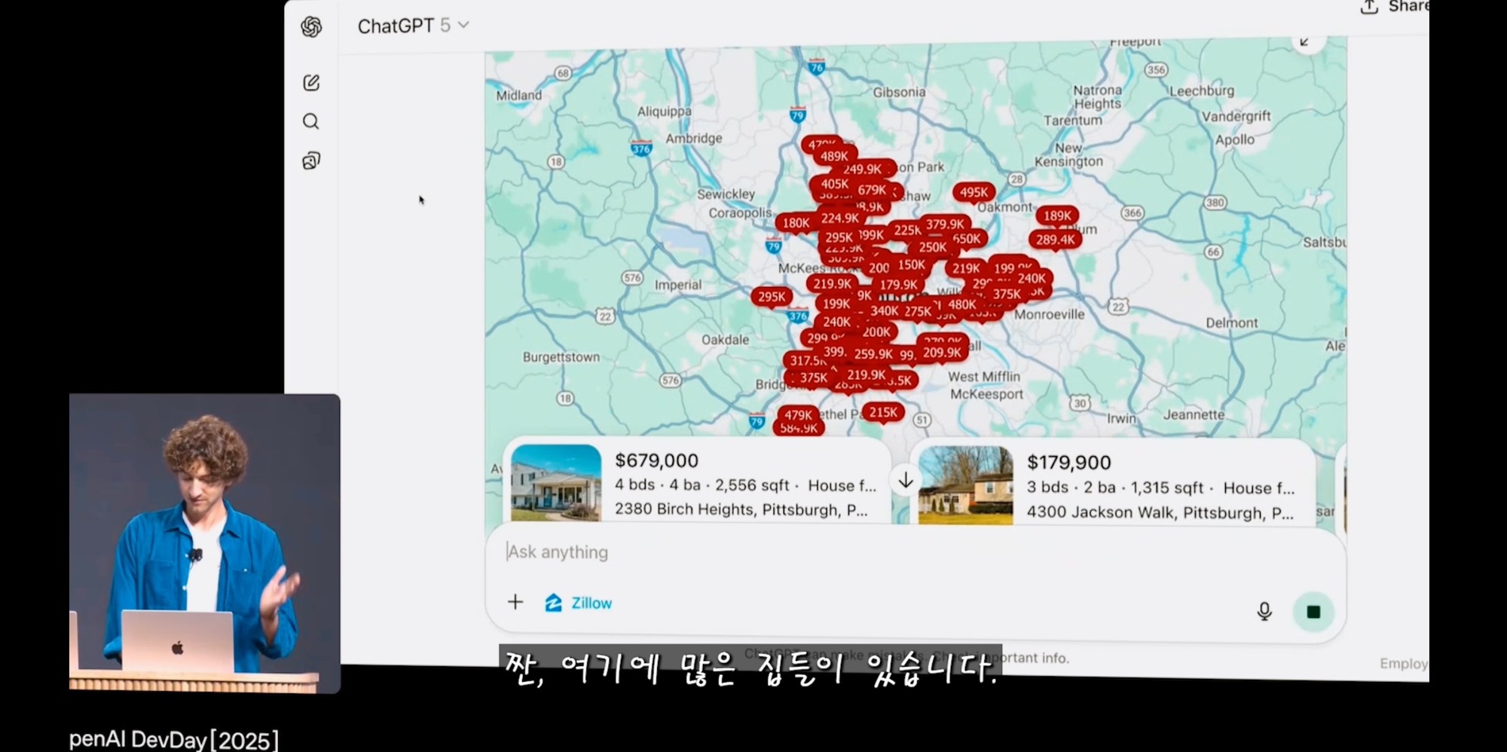Click the Jackson Walk house photo
Viewport: 1507px width, 752px height.
tap(965, 485)
